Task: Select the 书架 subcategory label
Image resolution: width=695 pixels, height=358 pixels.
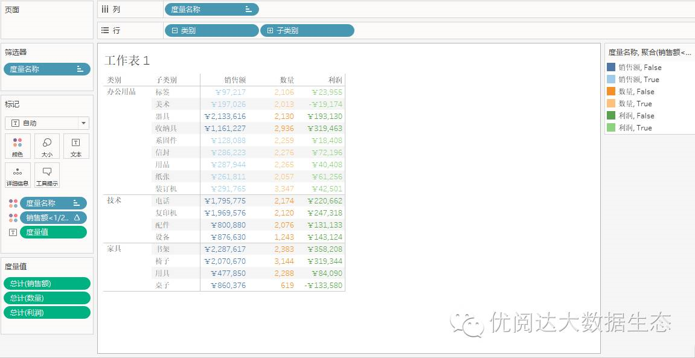Action: (162, 249)
